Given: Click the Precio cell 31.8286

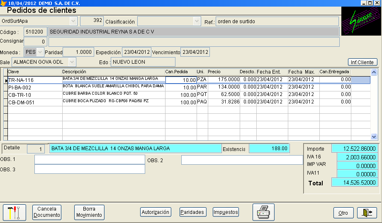Looking at the screenshot, I should point(224,102).
